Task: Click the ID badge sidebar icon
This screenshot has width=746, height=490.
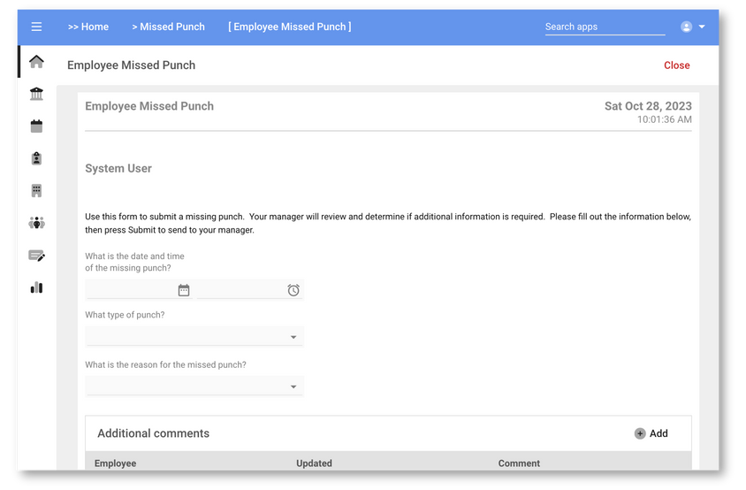Action: 36,158
